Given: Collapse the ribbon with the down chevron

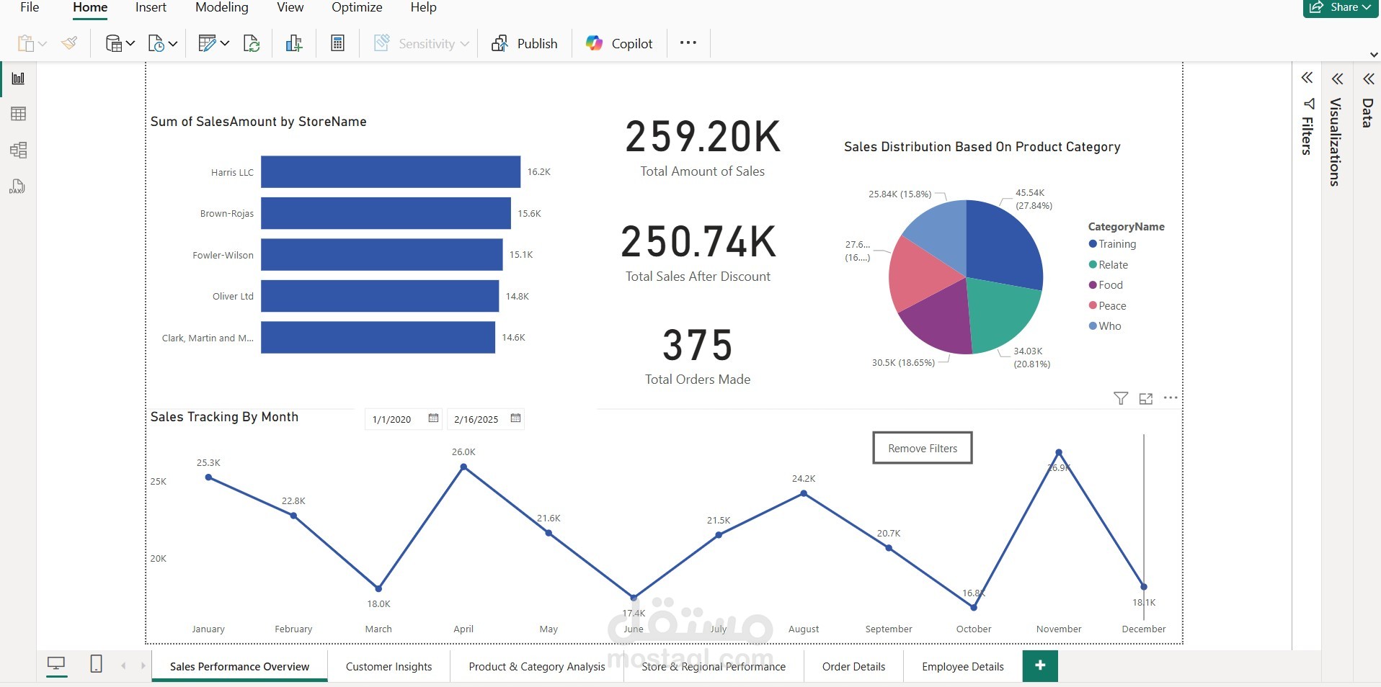Looking at the screenshot, I should pos(1374,55).
